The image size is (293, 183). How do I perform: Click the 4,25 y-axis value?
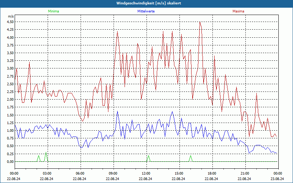[10, 30]
